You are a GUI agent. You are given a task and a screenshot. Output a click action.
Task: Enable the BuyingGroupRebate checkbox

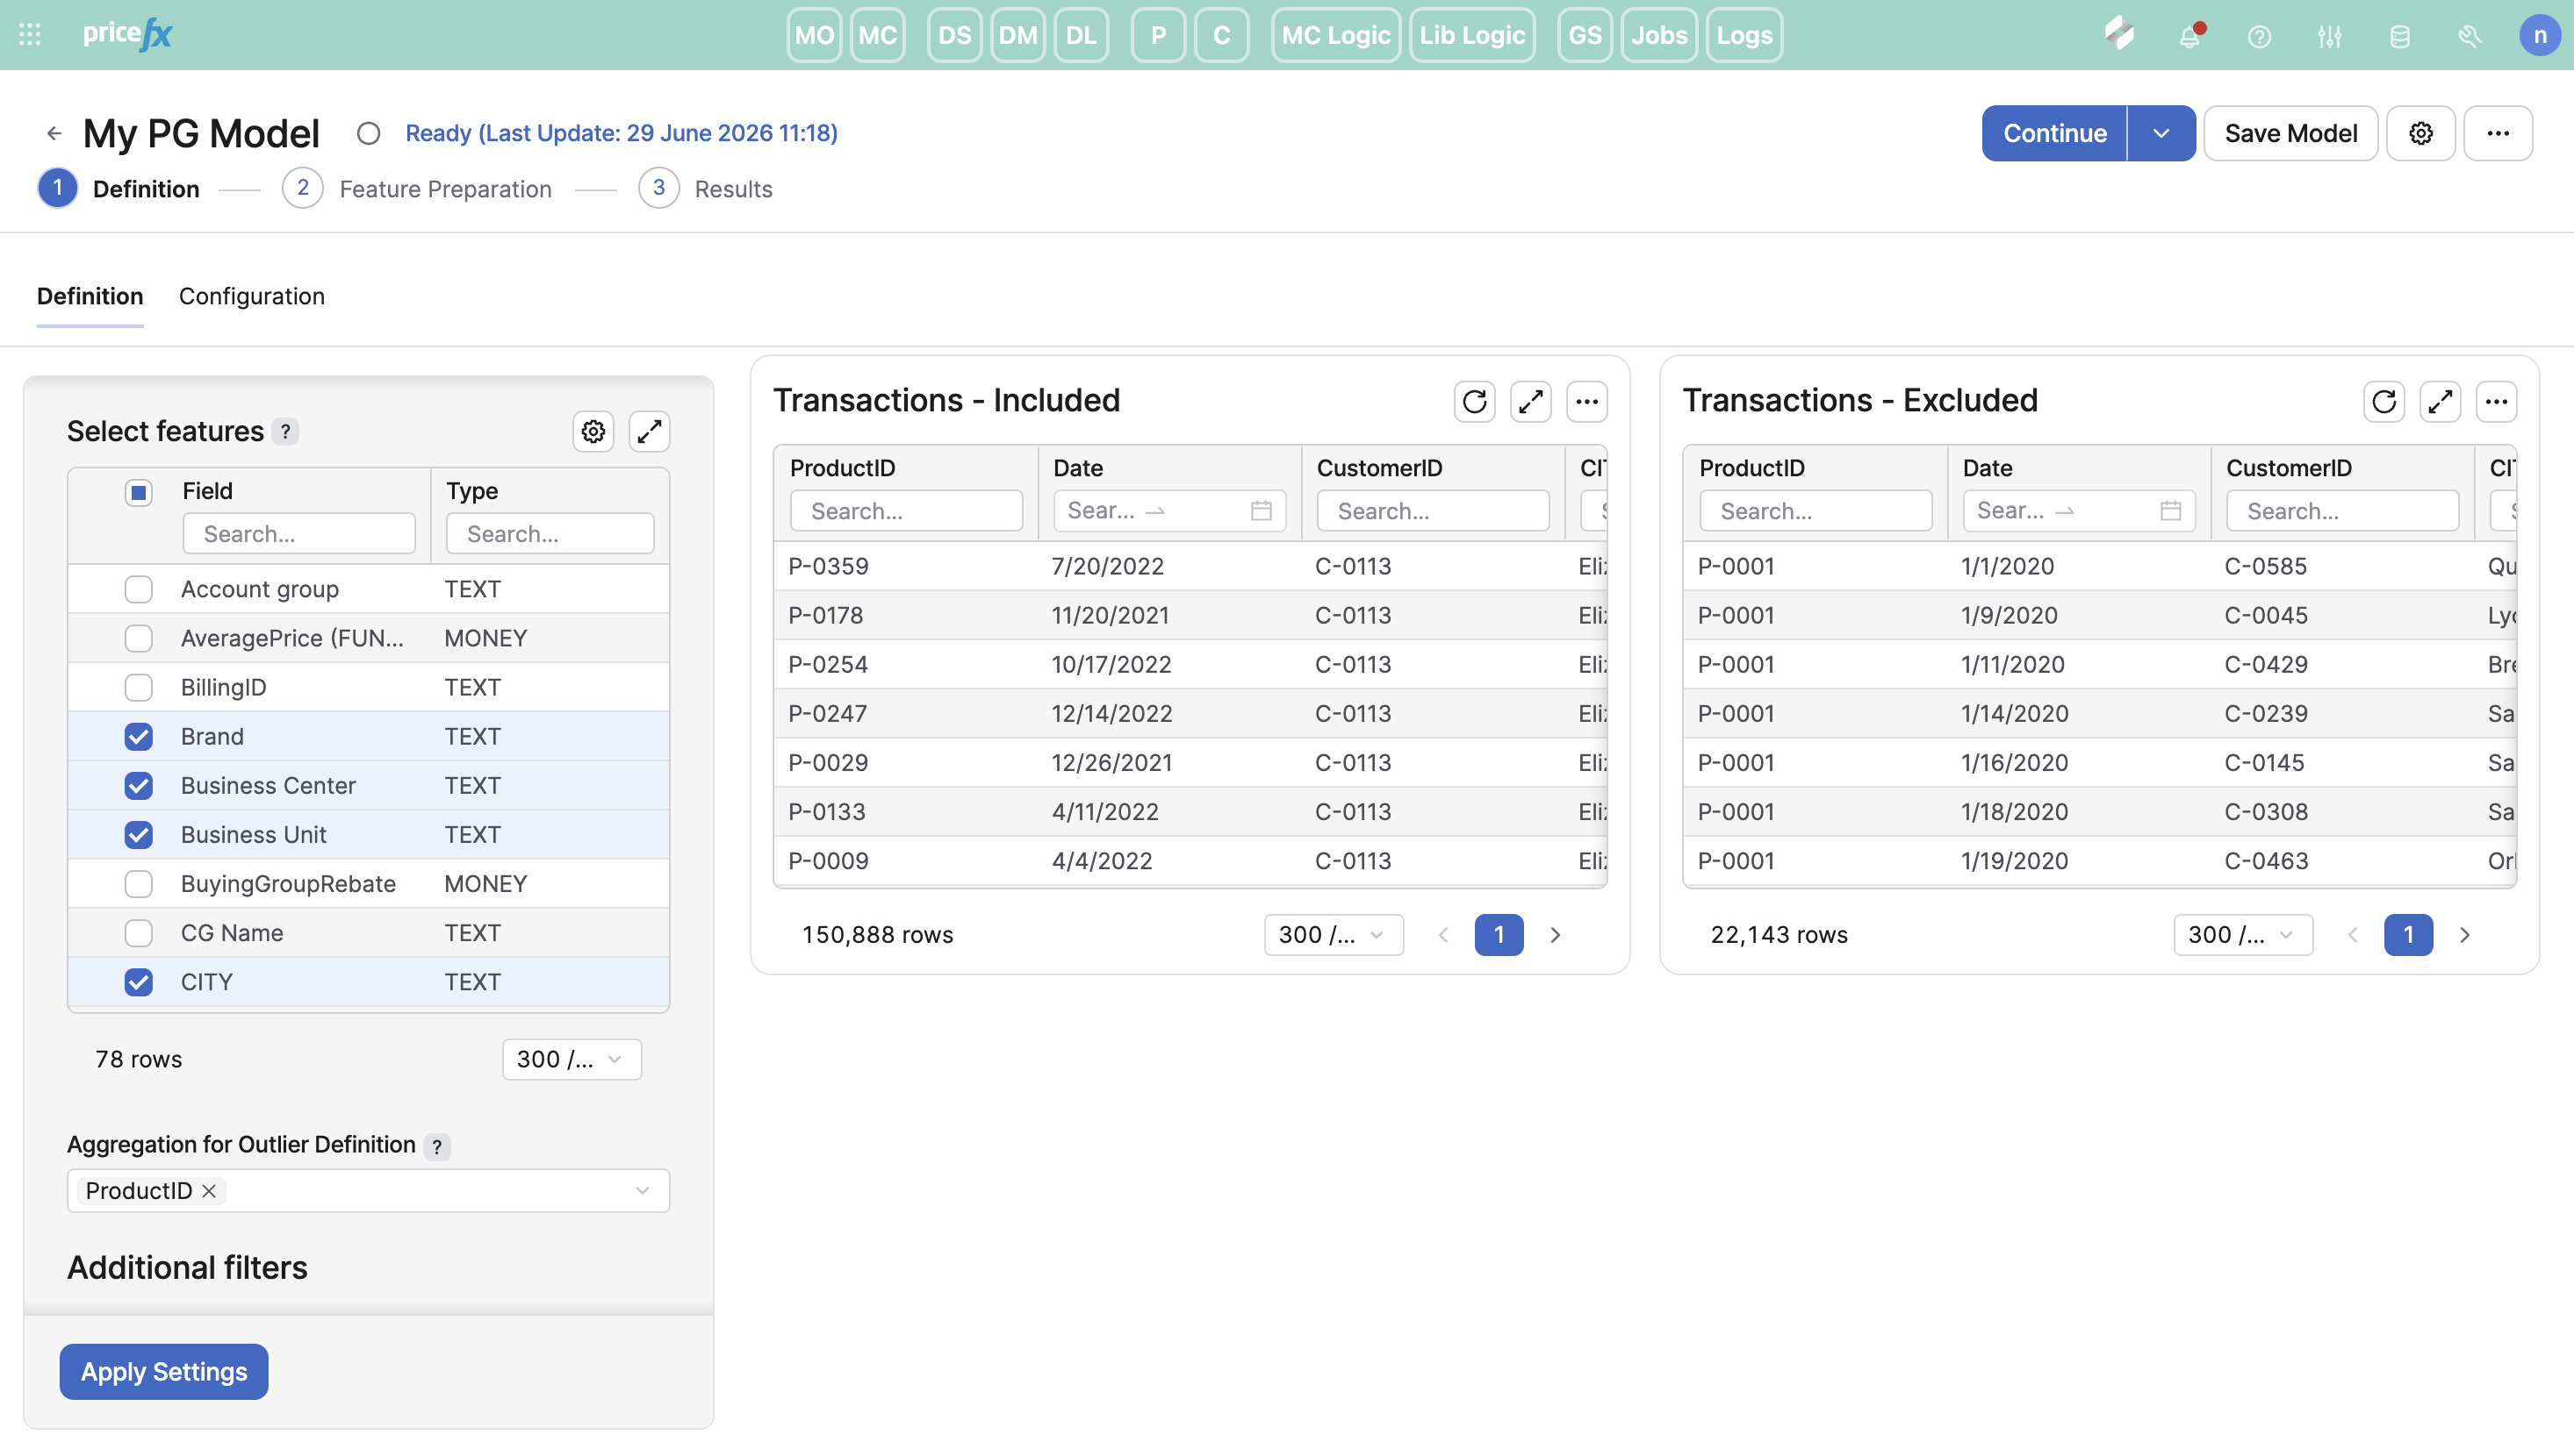coord(139,884)
